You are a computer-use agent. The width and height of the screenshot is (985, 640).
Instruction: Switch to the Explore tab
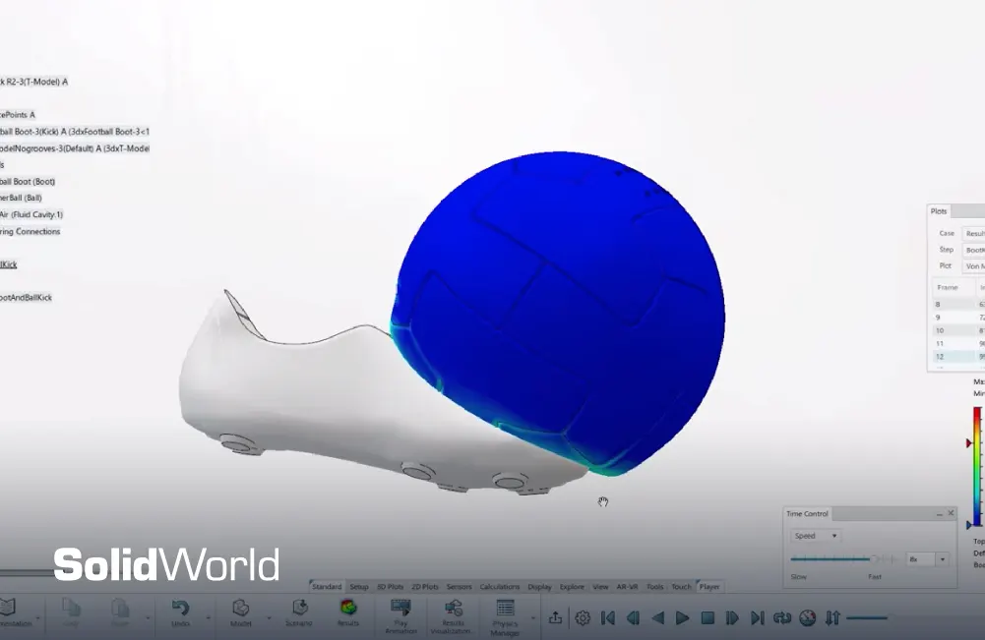[573, 587]
